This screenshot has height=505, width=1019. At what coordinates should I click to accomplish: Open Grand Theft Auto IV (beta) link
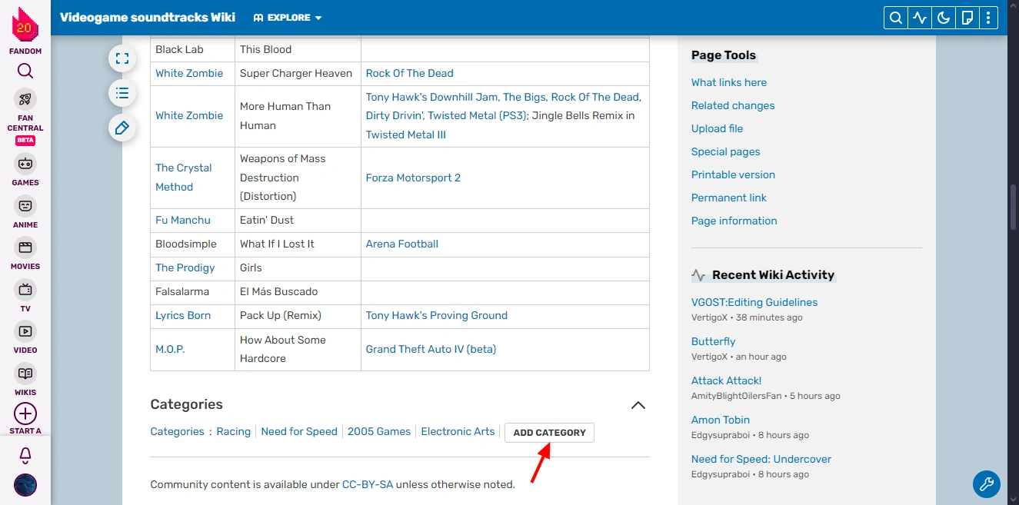pyautogui.click(x=431, y=349)
